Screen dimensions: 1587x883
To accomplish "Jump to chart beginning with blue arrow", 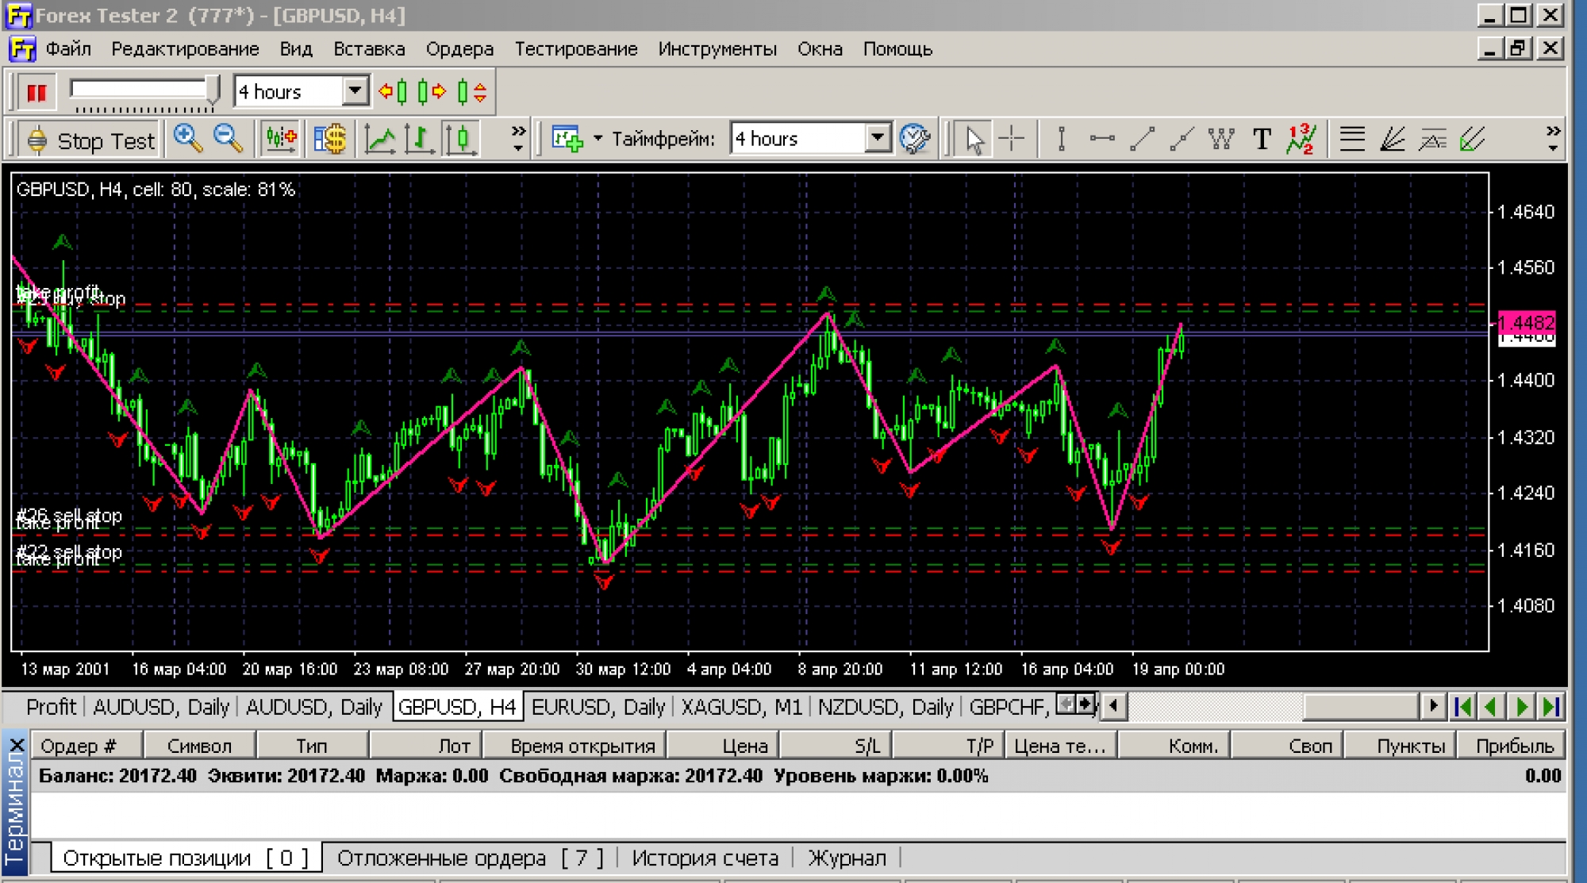I will (x=1464, y=705).
